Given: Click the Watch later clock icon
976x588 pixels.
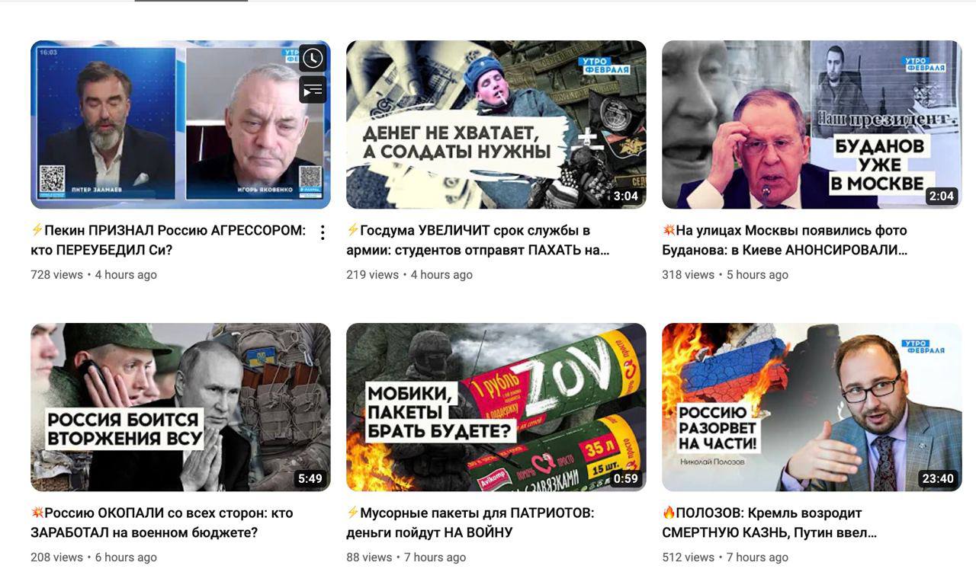Looking at the screenshot, I should tap(313, 58).
